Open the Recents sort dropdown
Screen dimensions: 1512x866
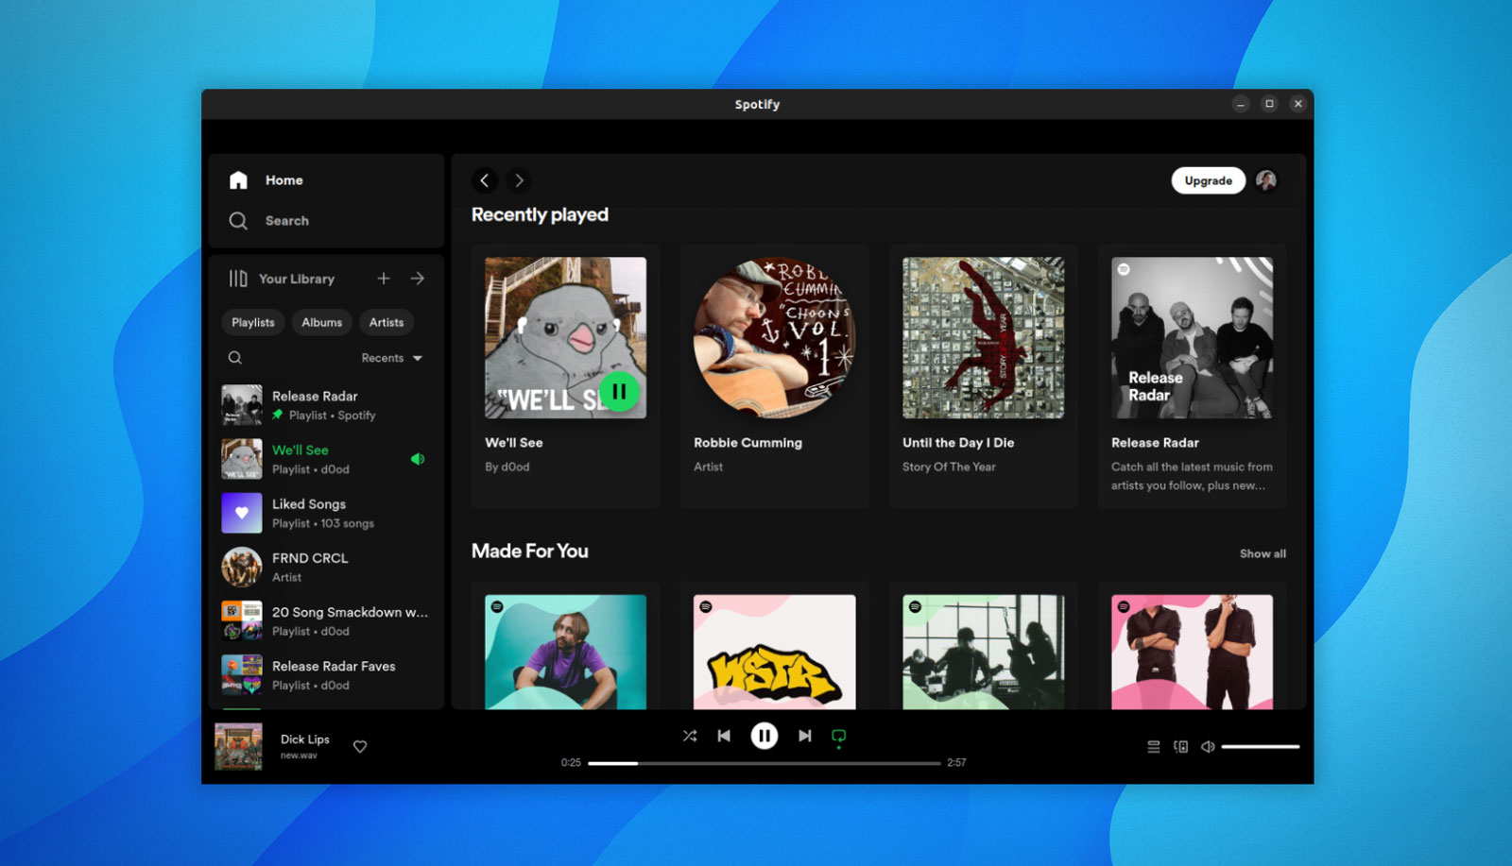(x=392, y=358)
